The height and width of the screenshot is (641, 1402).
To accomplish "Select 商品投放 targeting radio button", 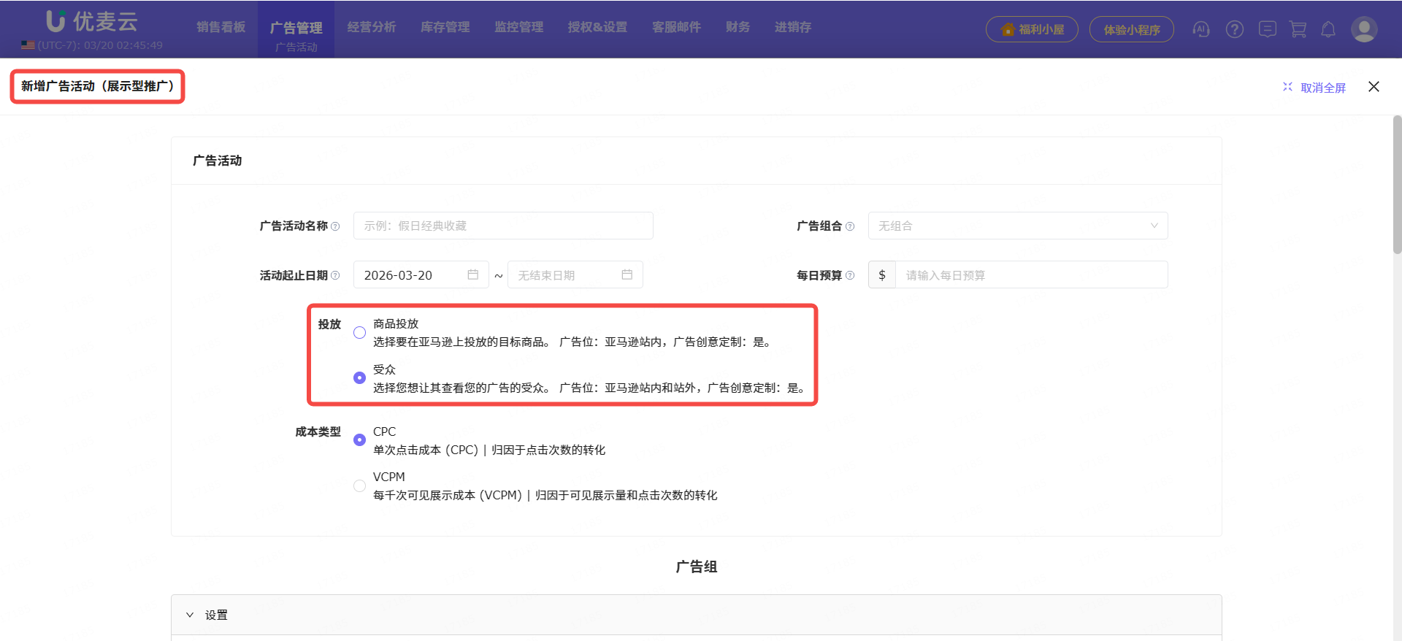I will click(x=359, y=332).
